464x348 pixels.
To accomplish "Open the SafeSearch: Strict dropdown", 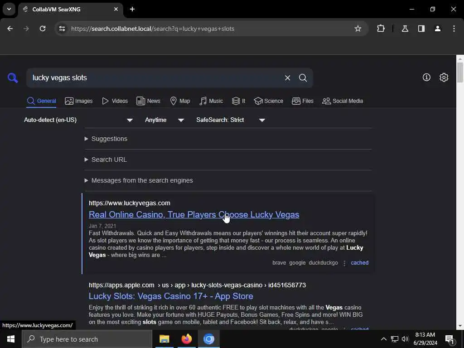I will [x=231, y=120].
